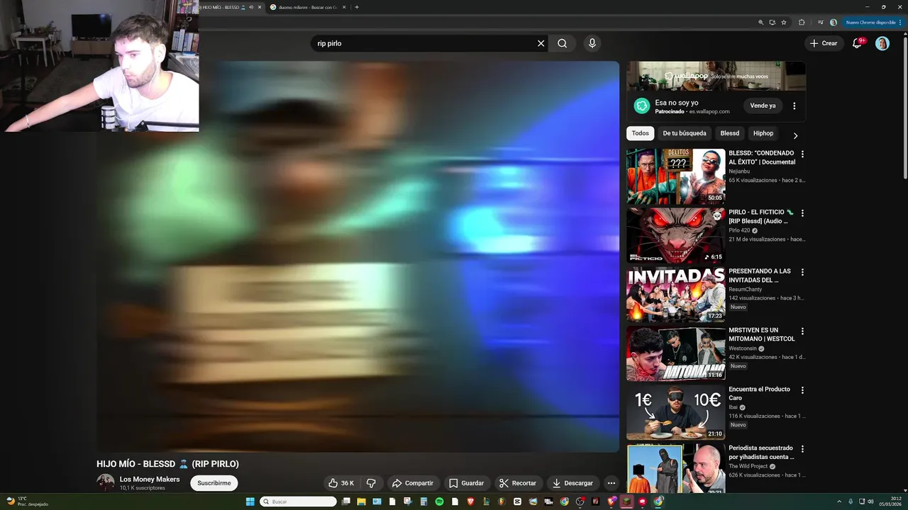Close the duomo milan tab
This screenshot has height=510, width=908.
[x=344, y=7]
